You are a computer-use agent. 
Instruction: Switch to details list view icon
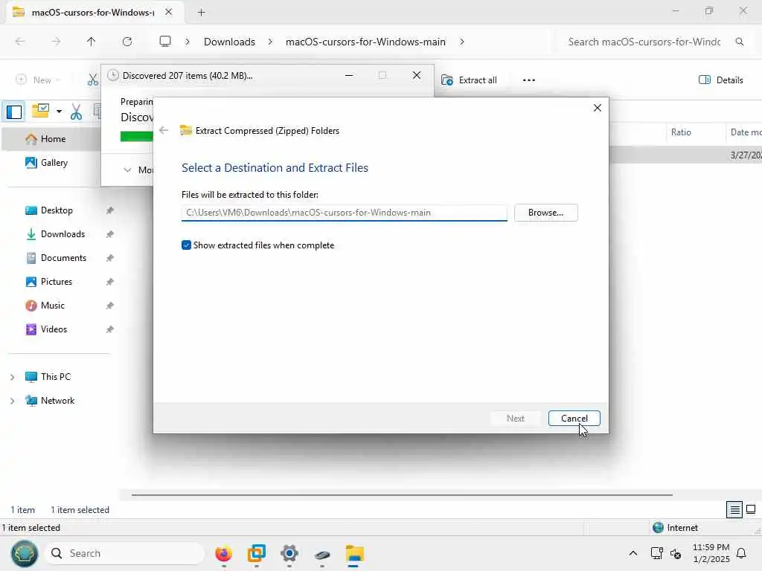click(x=734, y=509)
